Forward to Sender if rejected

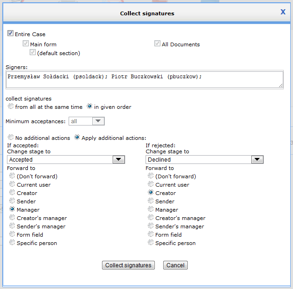click(151, 201)
